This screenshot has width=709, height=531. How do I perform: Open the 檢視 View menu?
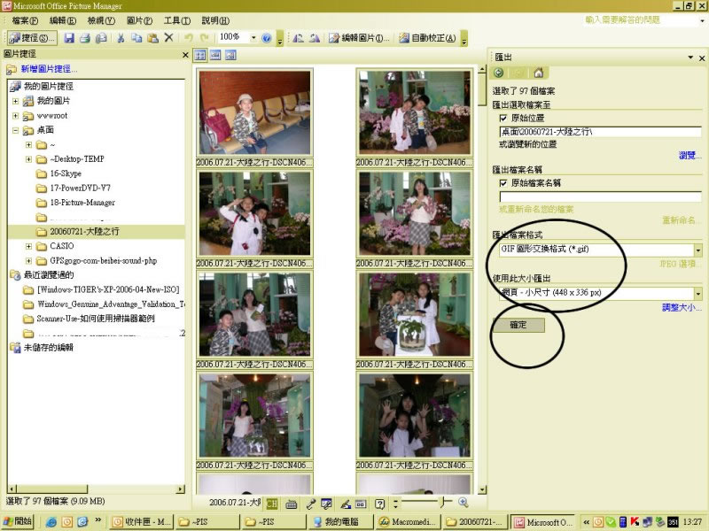click(101, 20)
